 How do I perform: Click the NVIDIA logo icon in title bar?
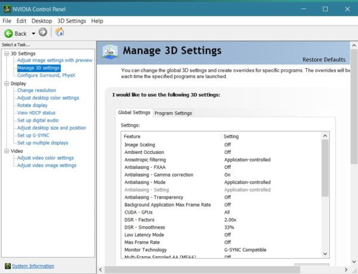[7, 8]
